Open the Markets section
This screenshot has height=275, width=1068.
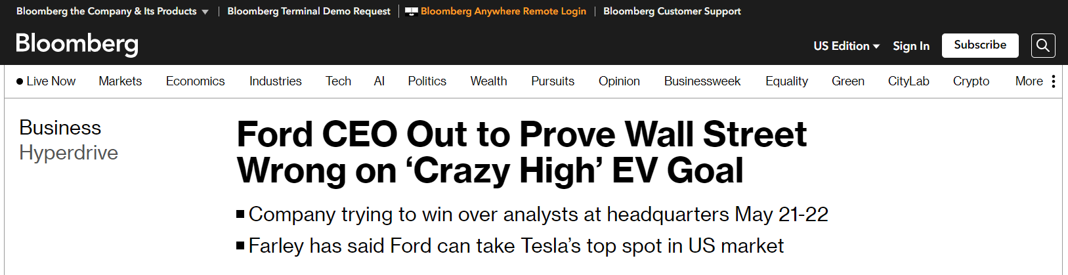[120, 81]
